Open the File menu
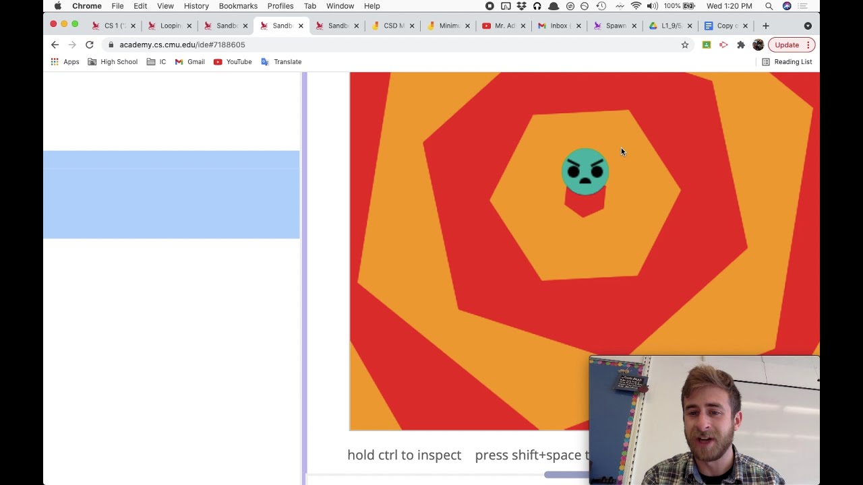Screen dimensions: 863x485 117,6
